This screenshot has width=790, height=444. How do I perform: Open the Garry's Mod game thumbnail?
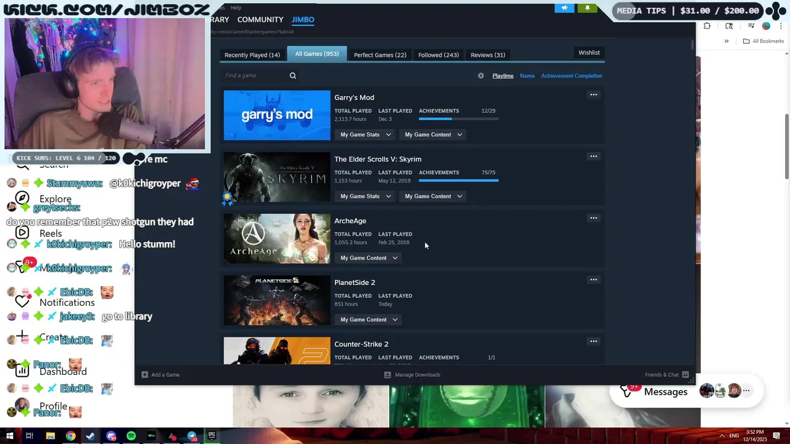(277, 115)
